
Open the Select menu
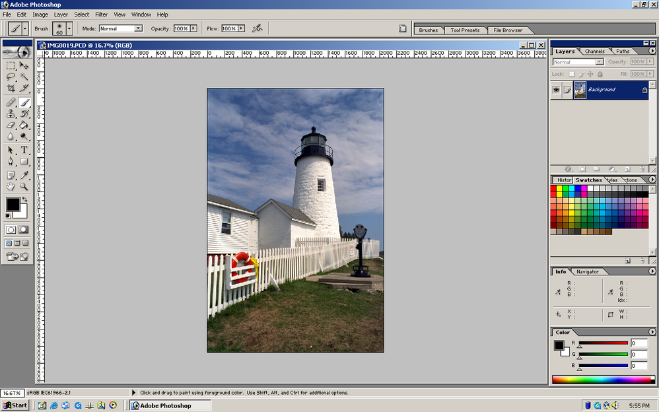pos(81,15)
